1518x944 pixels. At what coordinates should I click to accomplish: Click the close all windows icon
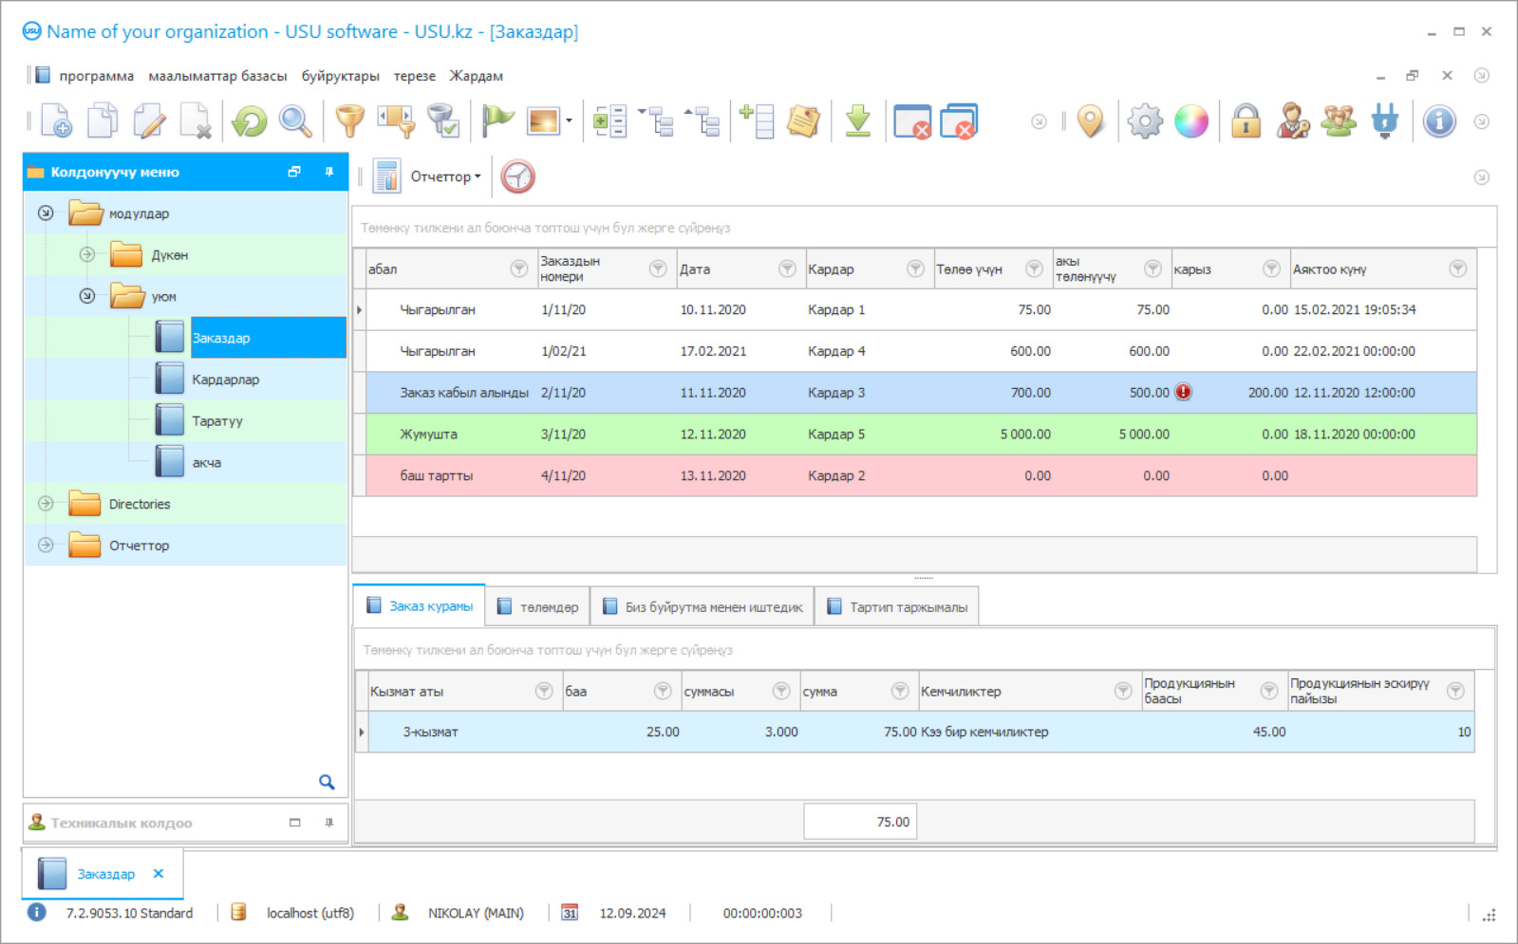(959, 121)
